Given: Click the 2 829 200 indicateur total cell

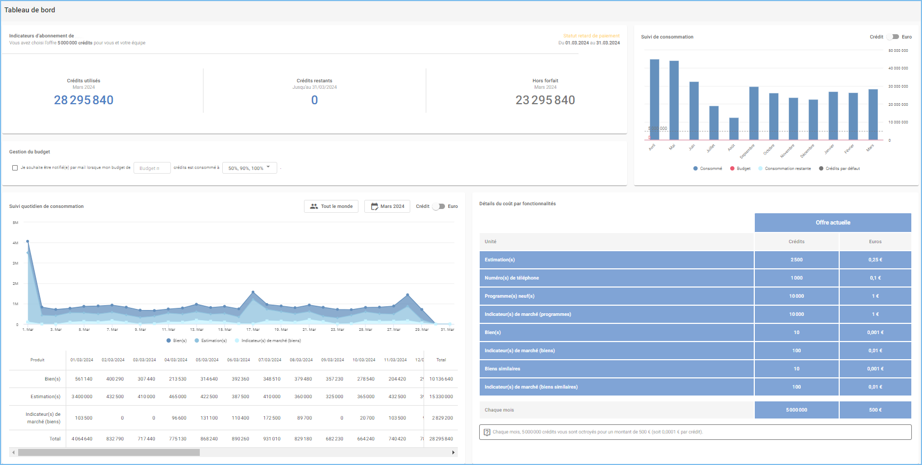Looking at the screenshot, I should (x=442, y=418).
